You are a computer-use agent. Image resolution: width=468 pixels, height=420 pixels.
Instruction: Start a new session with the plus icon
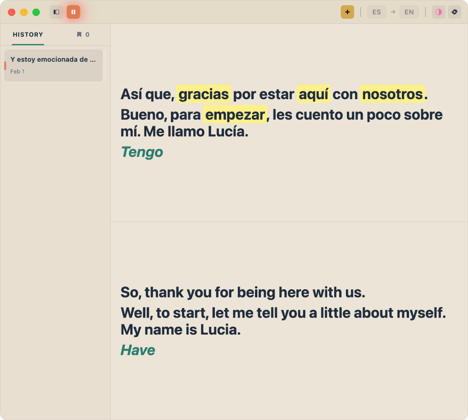[x=347, y=11]
